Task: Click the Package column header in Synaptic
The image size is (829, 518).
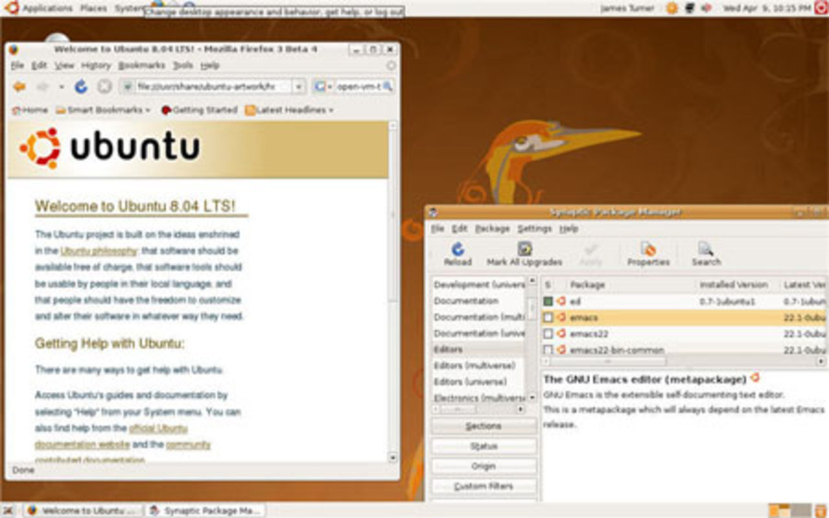Action: pyautogui.click(x=631, y=285)
